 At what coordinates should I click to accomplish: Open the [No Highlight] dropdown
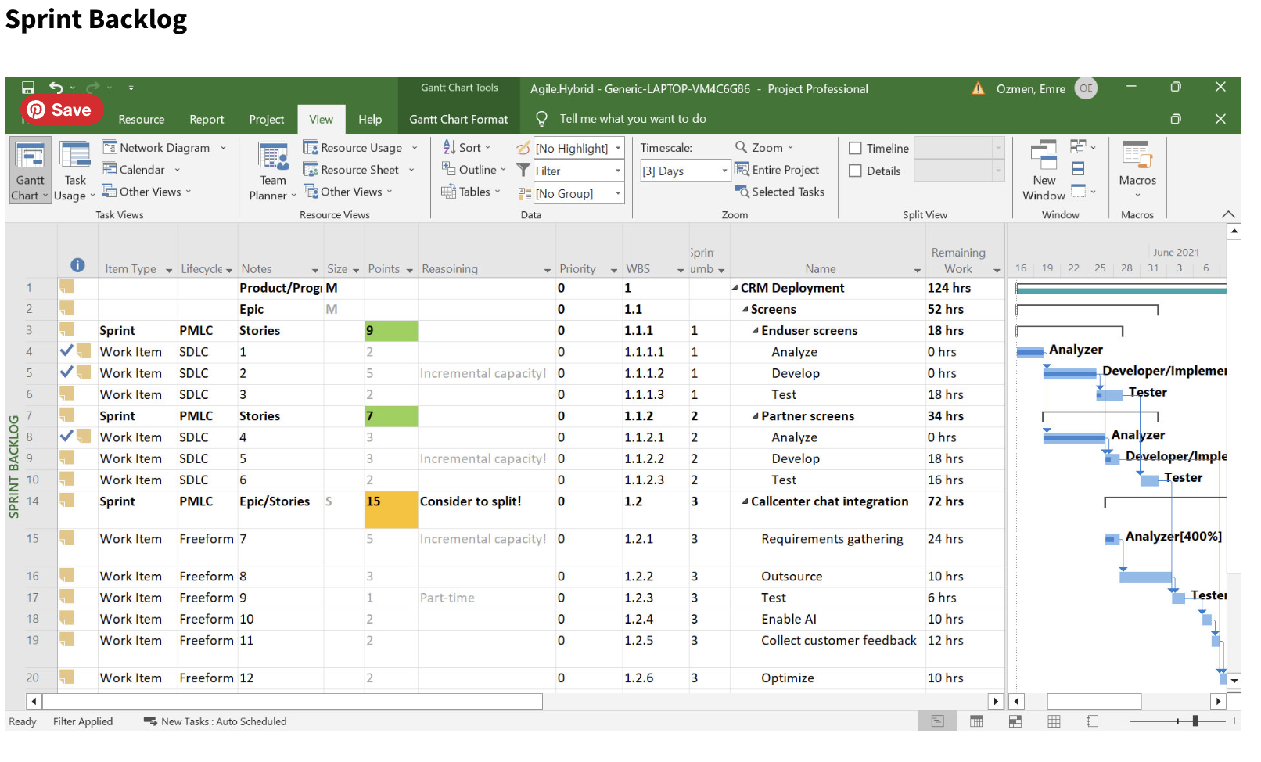(617, 148)
